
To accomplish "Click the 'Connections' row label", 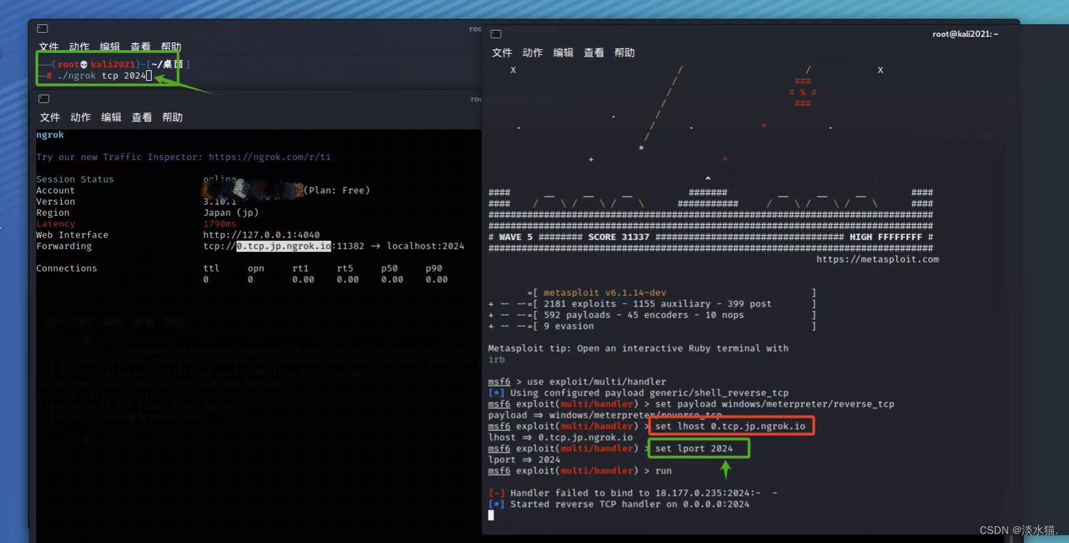I will tap(67, 269).
